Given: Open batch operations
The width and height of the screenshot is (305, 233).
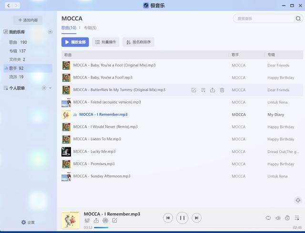Looking at the screenshot, I should click(x=105, y=42).
